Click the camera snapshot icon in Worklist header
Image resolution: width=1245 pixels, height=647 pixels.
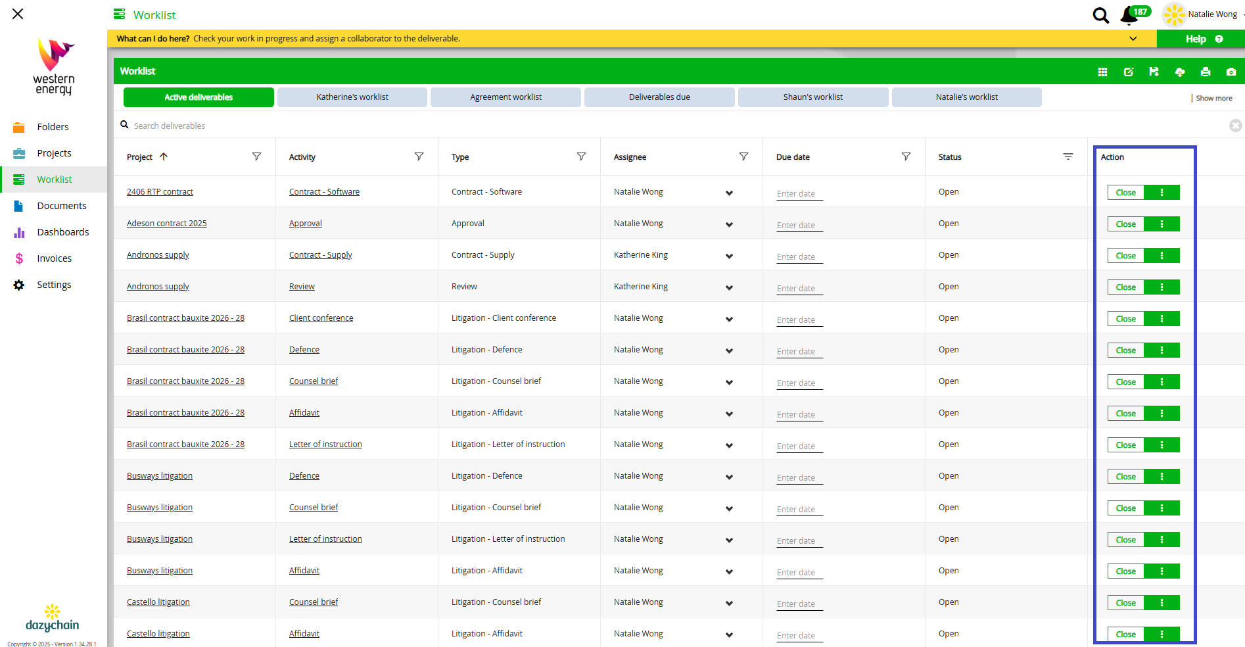tap(1231, 72)
